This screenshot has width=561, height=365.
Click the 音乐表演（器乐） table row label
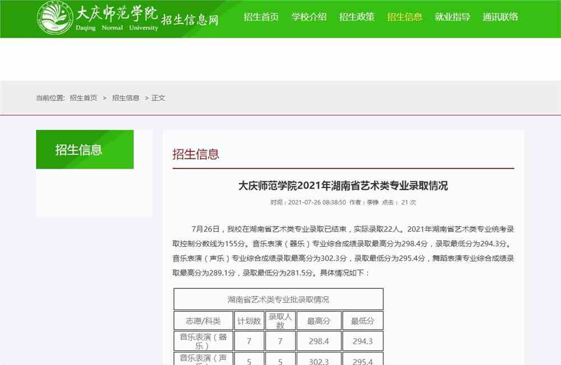[x=203, y=341]
